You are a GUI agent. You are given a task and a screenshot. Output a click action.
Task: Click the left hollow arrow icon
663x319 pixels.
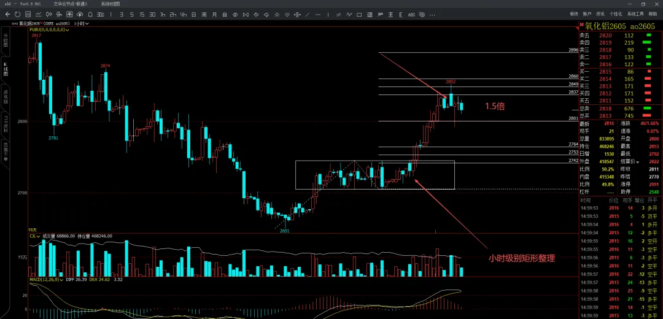[x=256, y=14]
